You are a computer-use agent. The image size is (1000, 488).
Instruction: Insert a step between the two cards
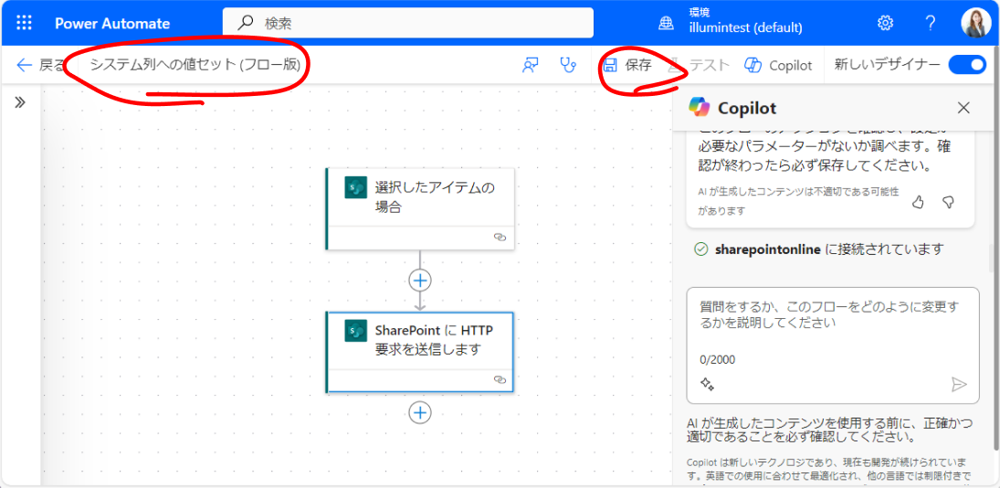[x=420, y=280]
